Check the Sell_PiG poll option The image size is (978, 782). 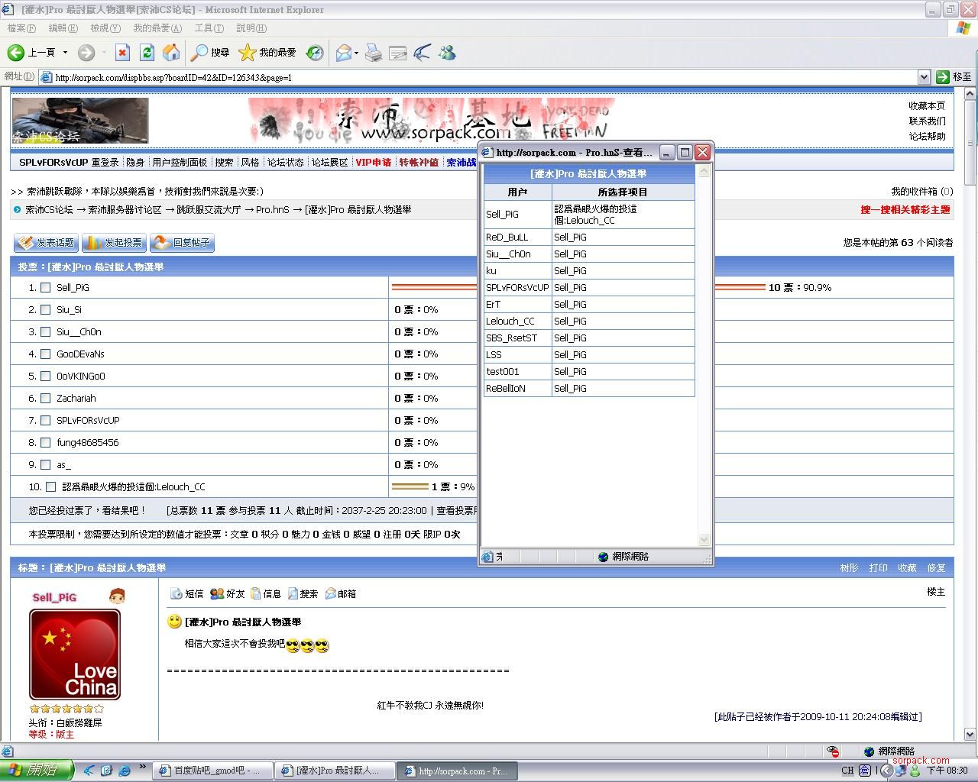pyautogui.click(x=46, y=288)
